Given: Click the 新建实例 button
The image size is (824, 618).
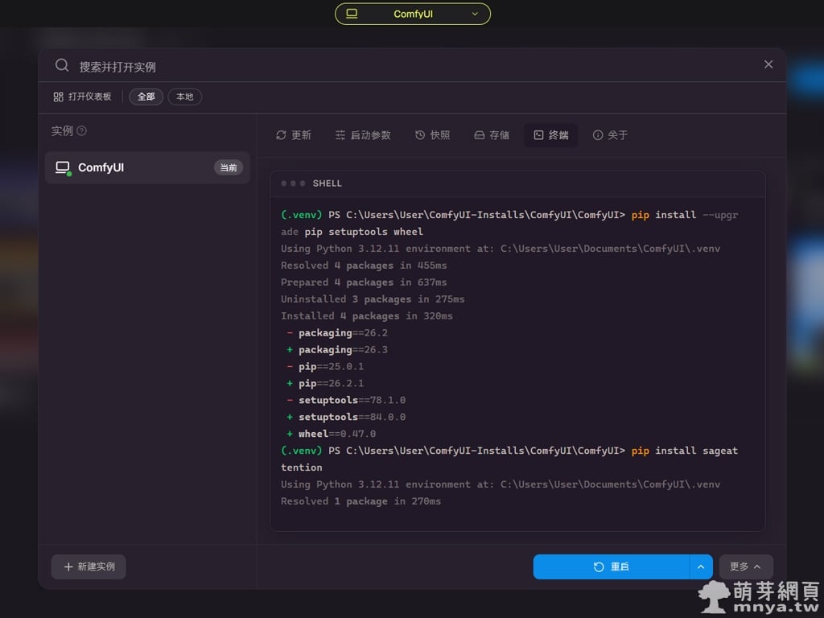Looking at the screenshot, I should tap(89, 567).
